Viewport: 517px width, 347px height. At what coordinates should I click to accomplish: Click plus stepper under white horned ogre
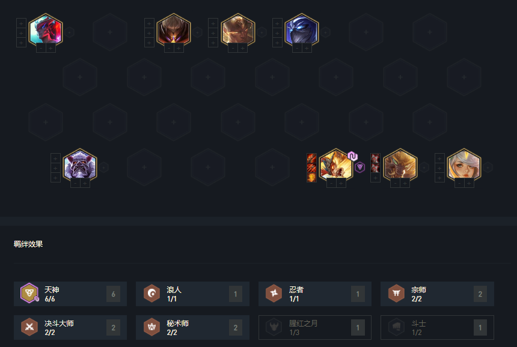85,183
